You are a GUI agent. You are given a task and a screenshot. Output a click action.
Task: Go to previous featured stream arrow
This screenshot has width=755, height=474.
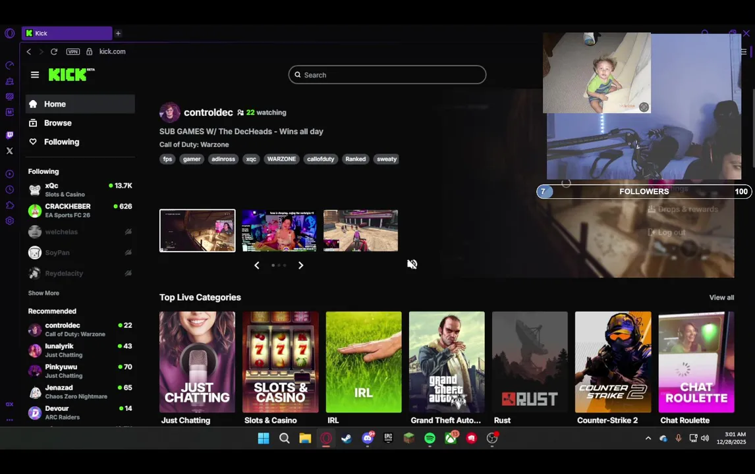[257, 265]
